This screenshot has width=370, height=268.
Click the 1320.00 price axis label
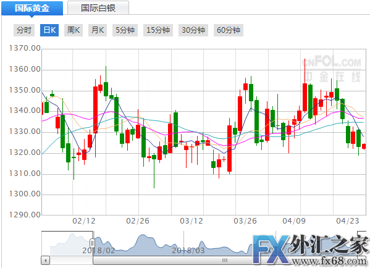[25, 153]
